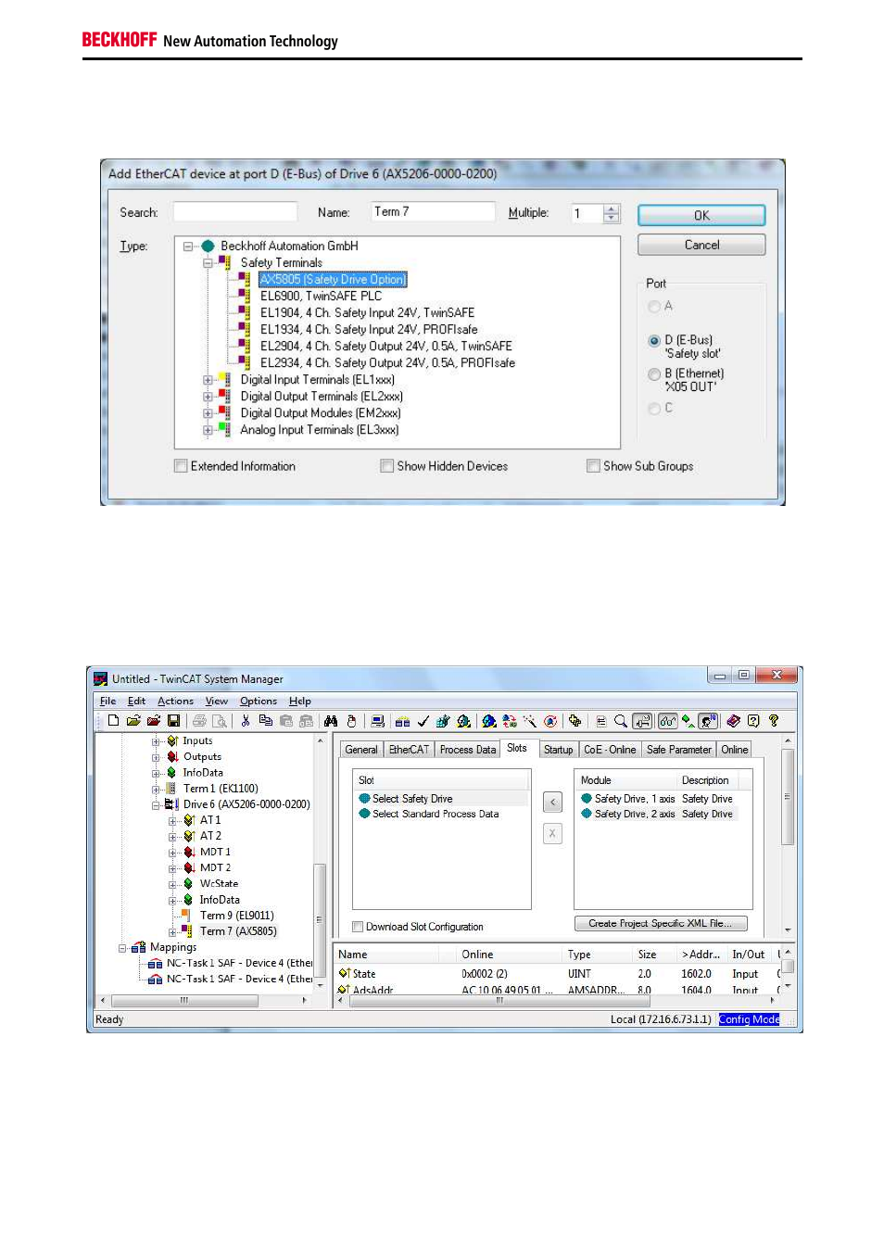884x1252 pixels.
Task: Select the B (Ethernet) port radio button
Action: 654,374
